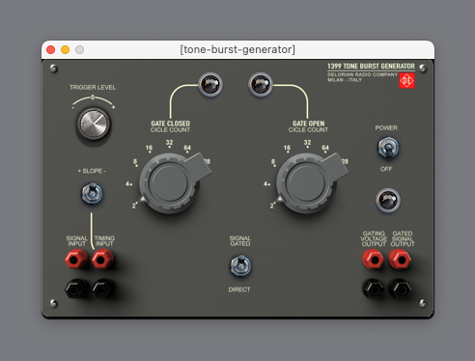Screen dimensions: 475x361
Task: Click the black jack under Gated Signal Output
Action: click(400, 289)
